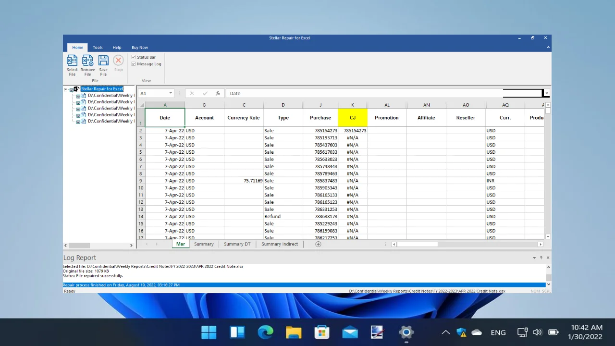Show hidden tray icons chevron
Screen dimensions: 615x346
coord(445,332)
